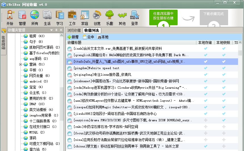Switch to the 收藏列表 tab

92,30
